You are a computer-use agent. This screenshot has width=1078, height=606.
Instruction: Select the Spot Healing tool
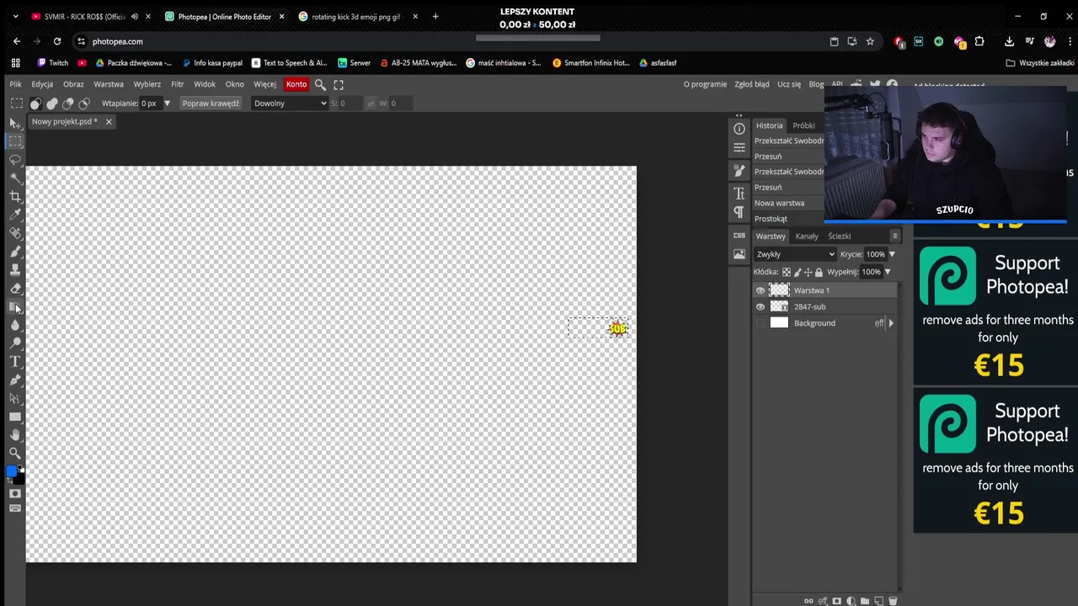coord(15,233)
